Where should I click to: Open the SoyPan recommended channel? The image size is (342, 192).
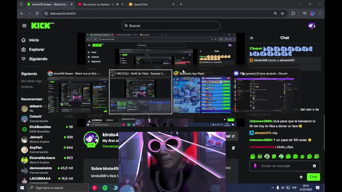pos(47,150)
